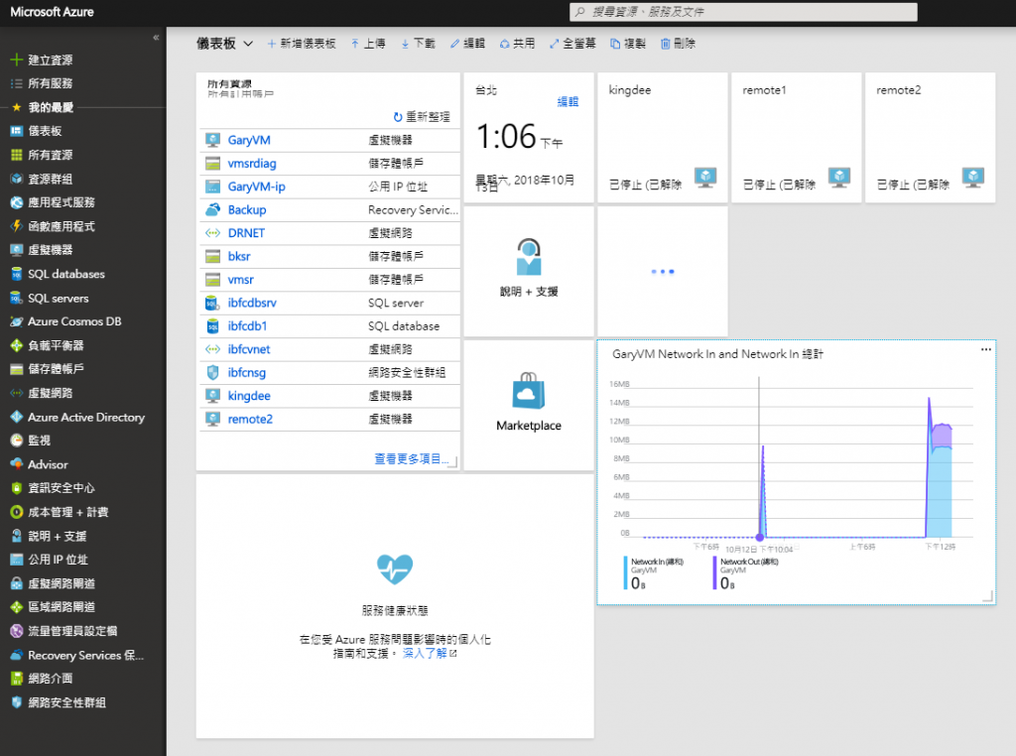1016x756 pixels.
Task: Open ibfcdbsrv SQL server link
Action: click(252, 303)
